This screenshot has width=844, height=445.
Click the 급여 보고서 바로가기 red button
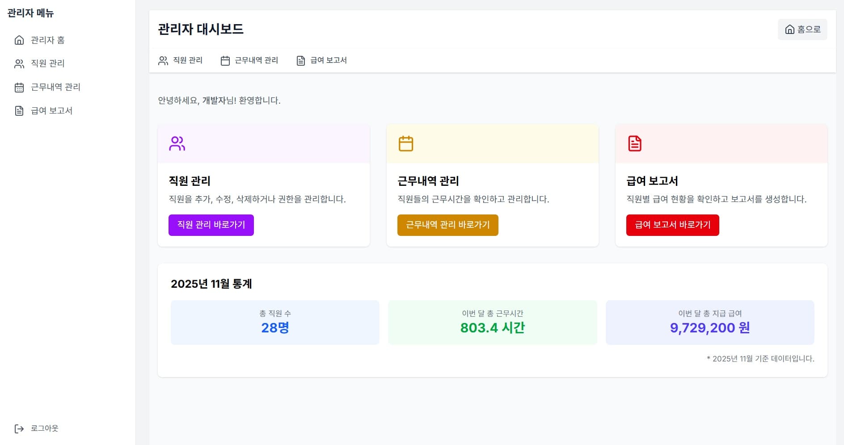(x=672, y=225)
